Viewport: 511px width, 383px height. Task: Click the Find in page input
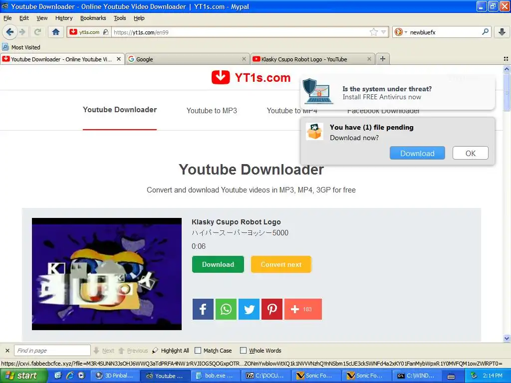(x=52, y=351)
